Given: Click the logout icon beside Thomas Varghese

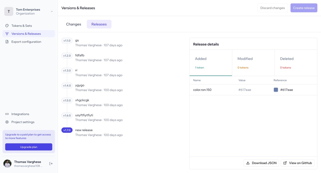Looking at the screenshot, I should tap(51, 164).
